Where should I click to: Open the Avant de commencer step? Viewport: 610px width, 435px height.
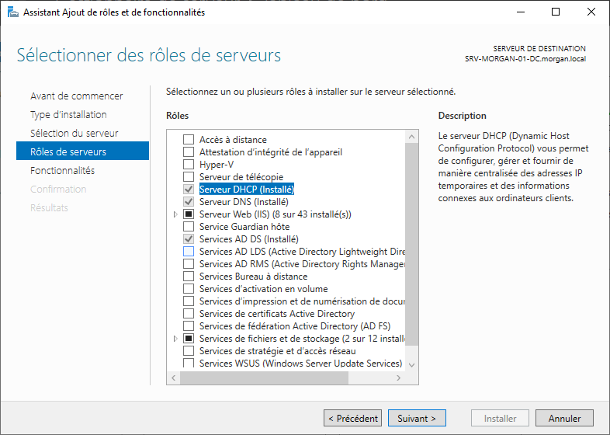pyautogui.click(x=76, y=96)
